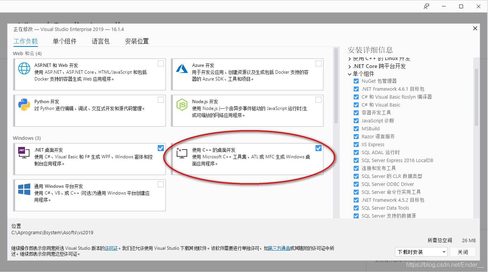488x272 pixels.
Task: Disable the .NET 桌面开发 checkbox
Action: [160, 148]
